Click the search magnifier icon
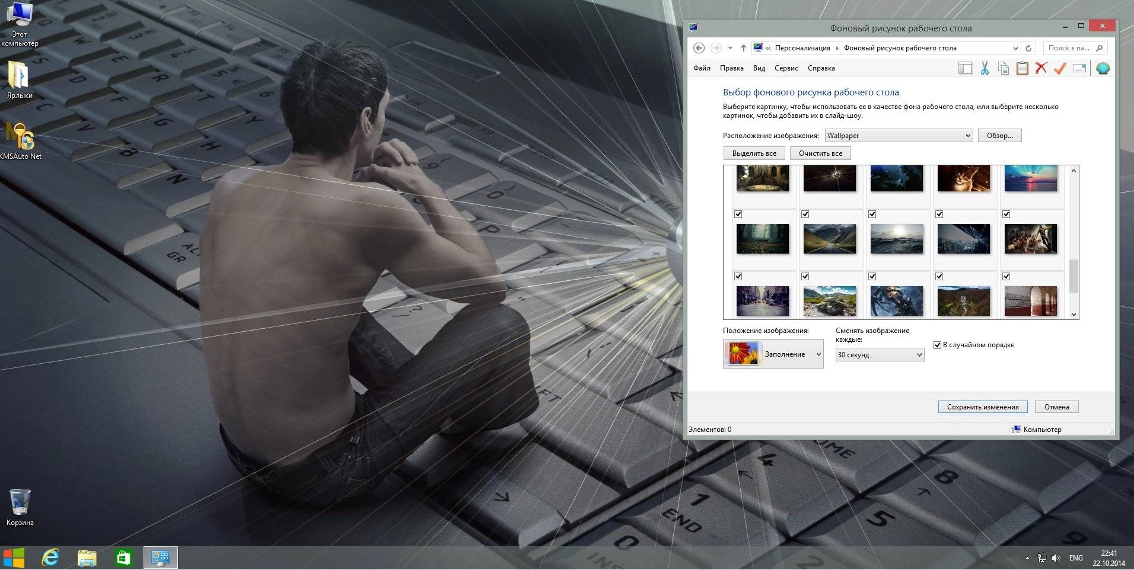 [1099, 48]
